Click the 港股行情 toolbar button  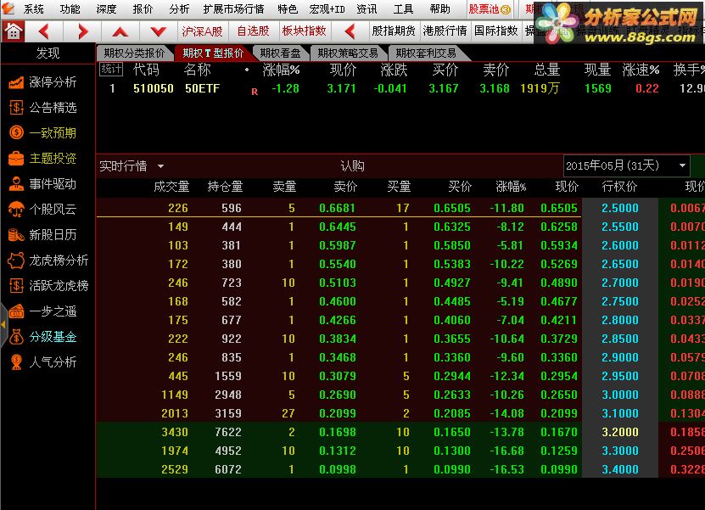click(x=445, y=31)
